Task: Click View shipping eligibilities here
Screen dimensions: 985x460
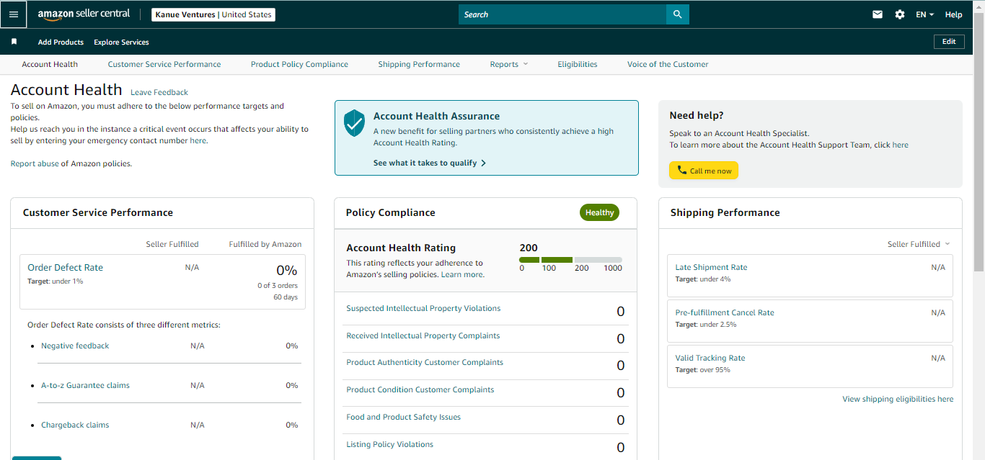Action: coord(898,399)
